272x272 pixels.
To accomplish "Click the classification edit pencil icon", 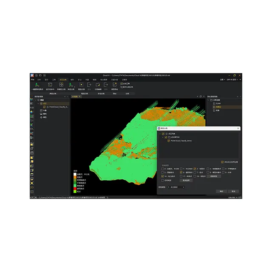I will pyautogui.click(x=98, y=85).
